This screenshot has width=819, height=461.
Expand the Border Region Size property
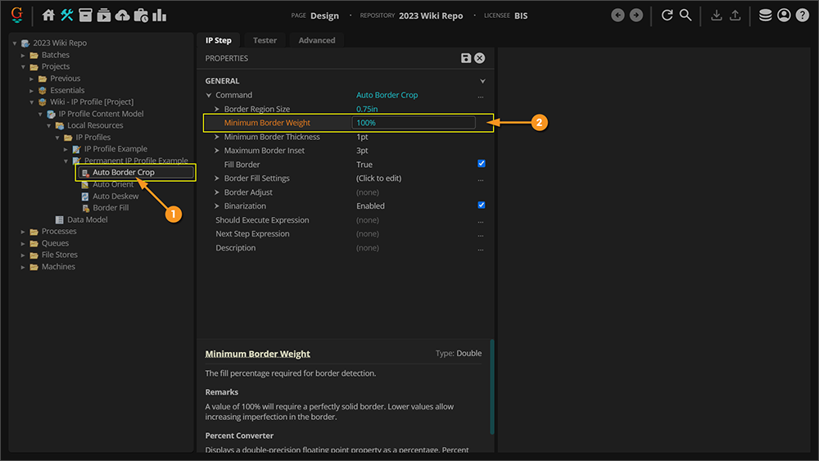[217, 109]
